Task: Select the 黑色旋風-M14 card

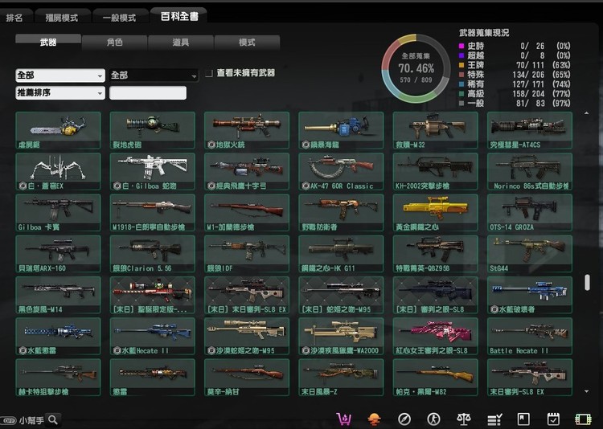Action: pyautogui.click(x=58, y=295)
